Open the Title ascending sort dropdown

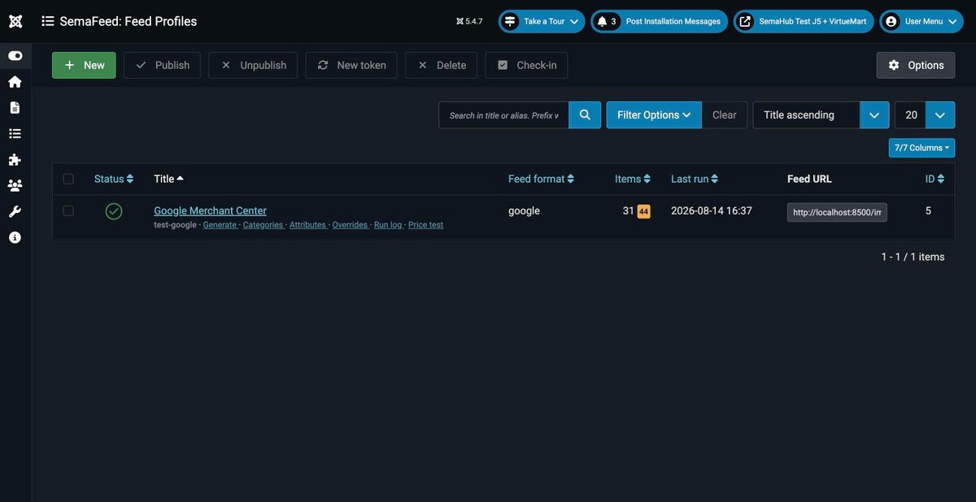click(821, 115)
